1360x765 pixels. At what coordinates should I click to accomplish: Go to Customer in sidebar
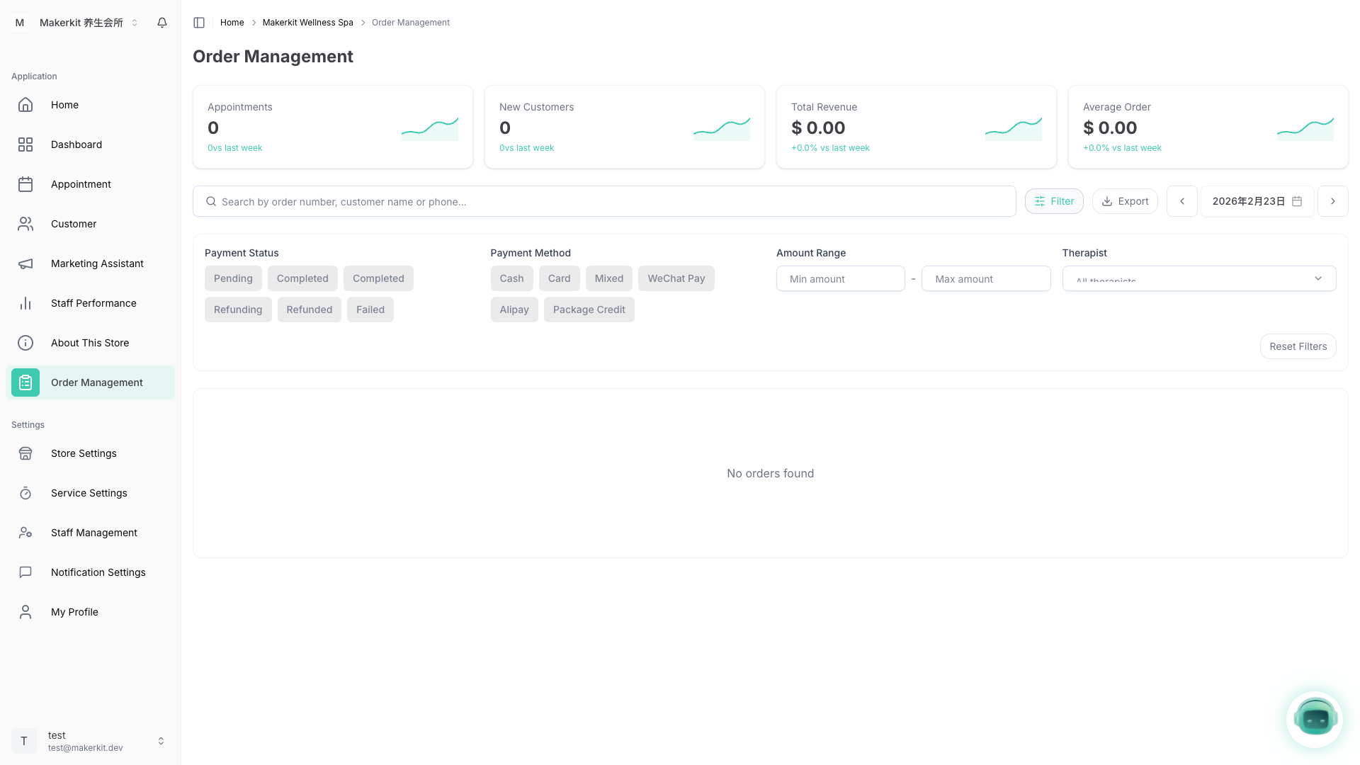coord(74,224)
